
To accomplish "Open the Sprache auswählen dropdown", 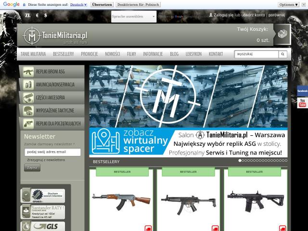I will click(134, 16).
